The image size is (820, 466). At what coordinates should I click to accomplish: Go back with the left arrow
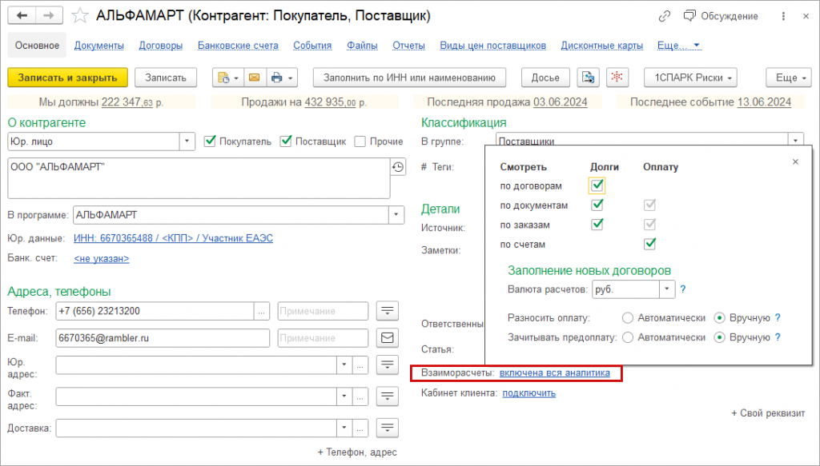pyautogui.click(x=22, y=16)
